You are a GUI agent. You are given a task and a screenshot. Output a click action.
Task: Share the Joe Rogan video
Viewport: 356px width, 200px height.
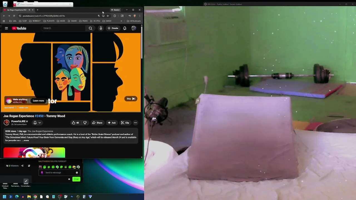point(97,122)
